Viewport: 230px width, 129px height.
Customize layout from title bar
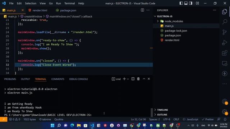(197, 3)
